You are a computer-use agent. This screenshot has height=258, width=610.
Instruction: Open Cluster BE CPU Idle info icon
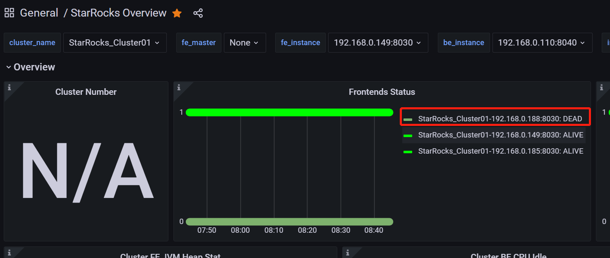coord(348,253)
